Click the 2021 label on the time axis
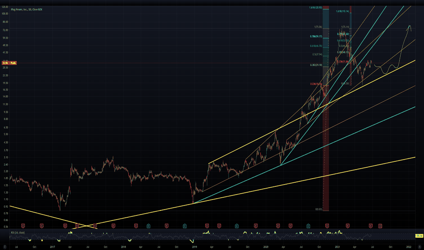This screenshot has width=424, height=250. (x=337, y=247)
